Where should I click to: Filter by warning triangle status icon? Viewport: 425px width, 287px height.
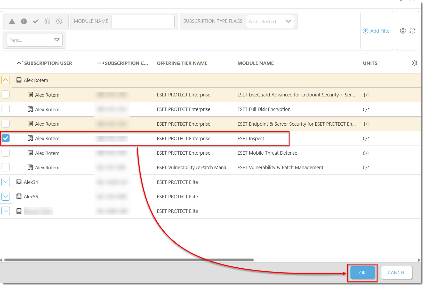point(12,21)
